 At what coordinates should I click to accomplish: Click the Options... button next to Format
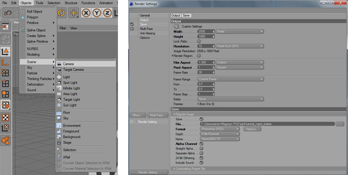point(252,129)
